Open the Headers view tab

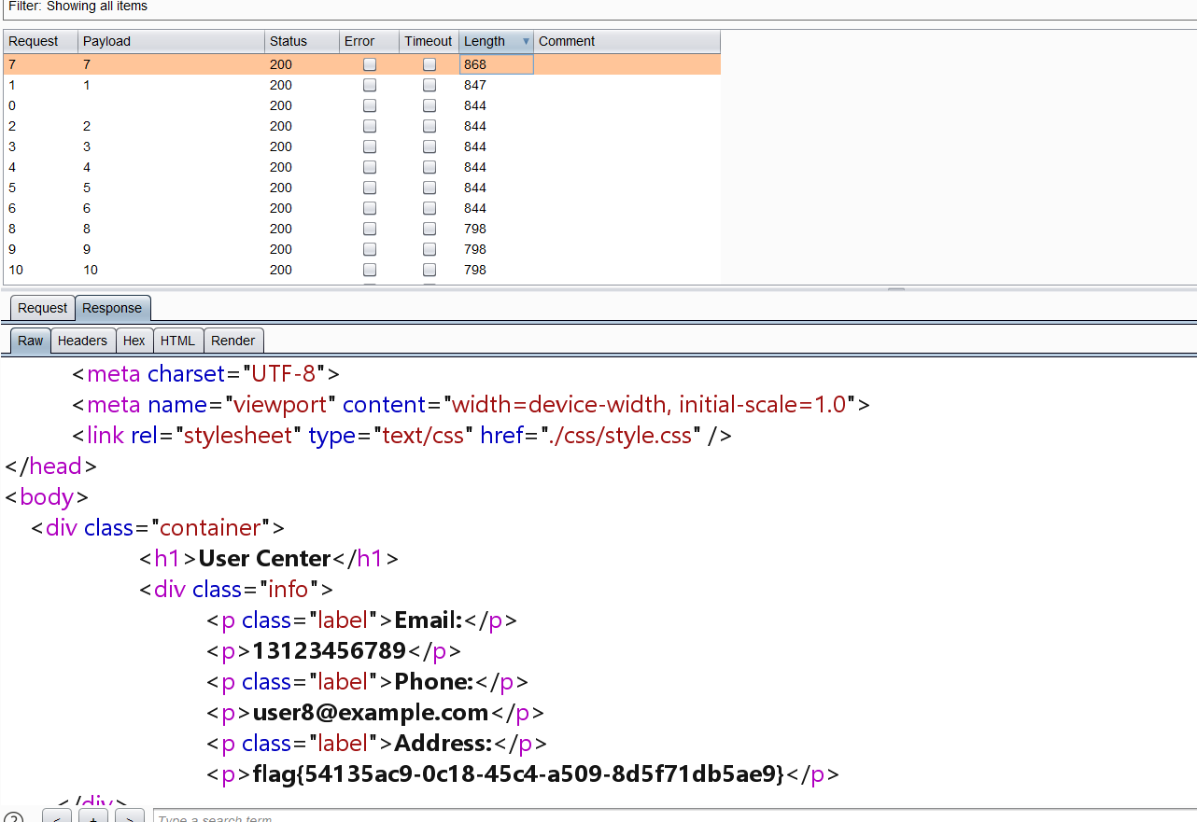[82, 341]
